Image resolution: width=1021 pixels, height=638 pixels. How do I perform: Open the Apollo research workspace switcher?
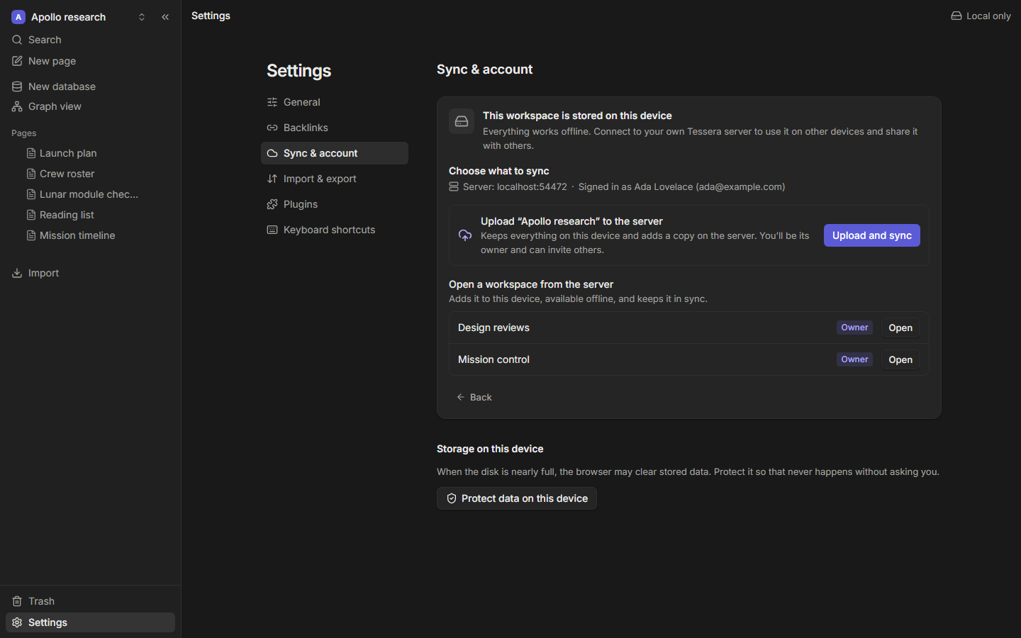[x=79, y=17]
